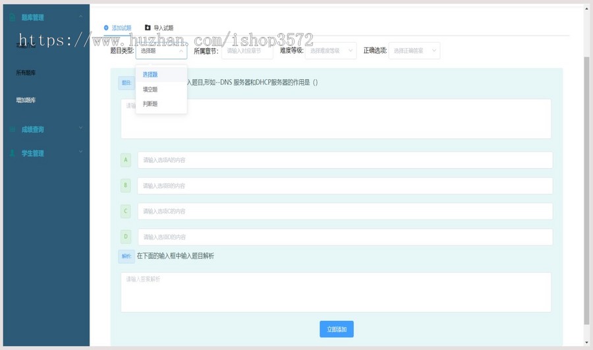
Task: Click the 学生管理 person icon
Action: [x=12, y=153]
